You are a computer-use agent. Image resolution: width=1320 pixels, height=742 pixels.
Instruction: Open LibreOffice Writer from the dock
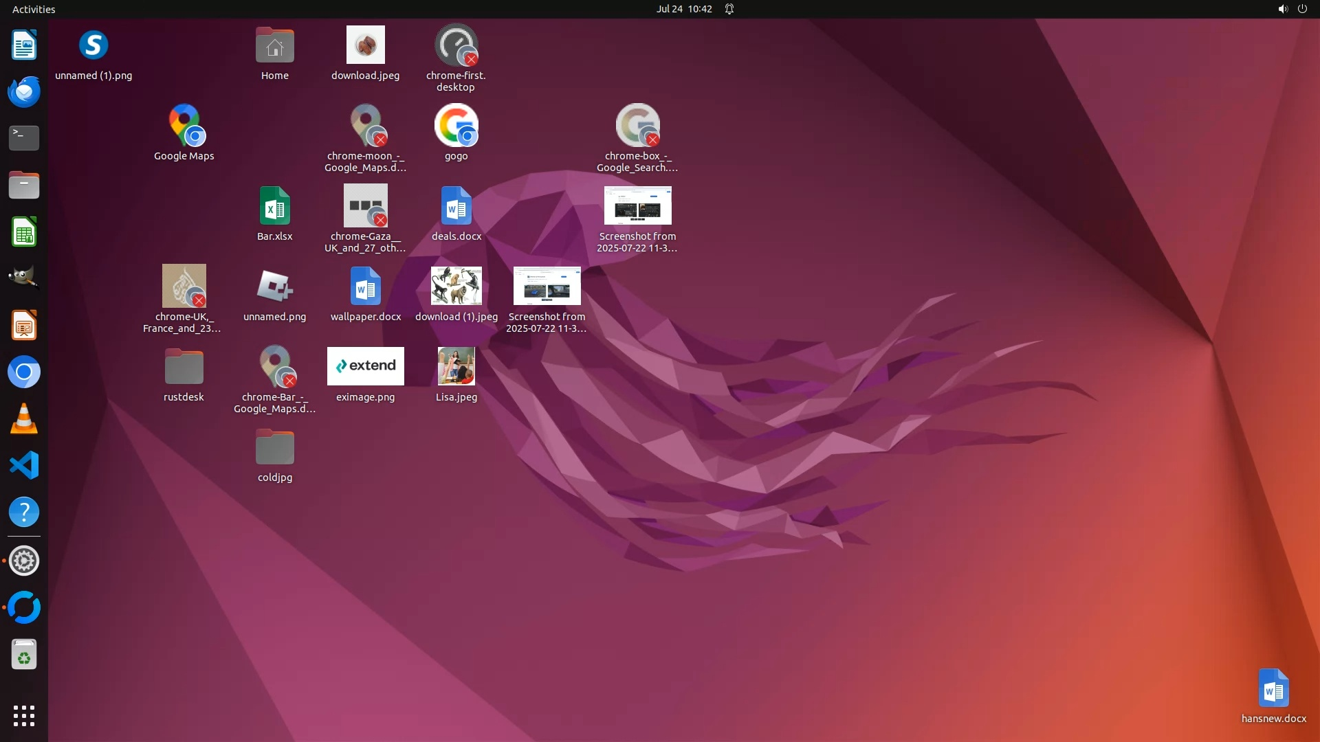pos(24,45)
